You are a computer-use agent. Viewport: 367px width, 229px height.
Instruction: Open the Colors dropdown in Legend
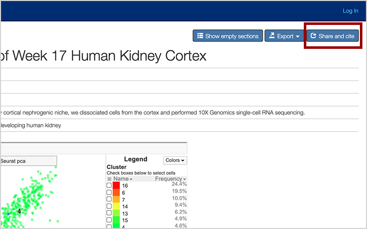(x=175, y=160)
